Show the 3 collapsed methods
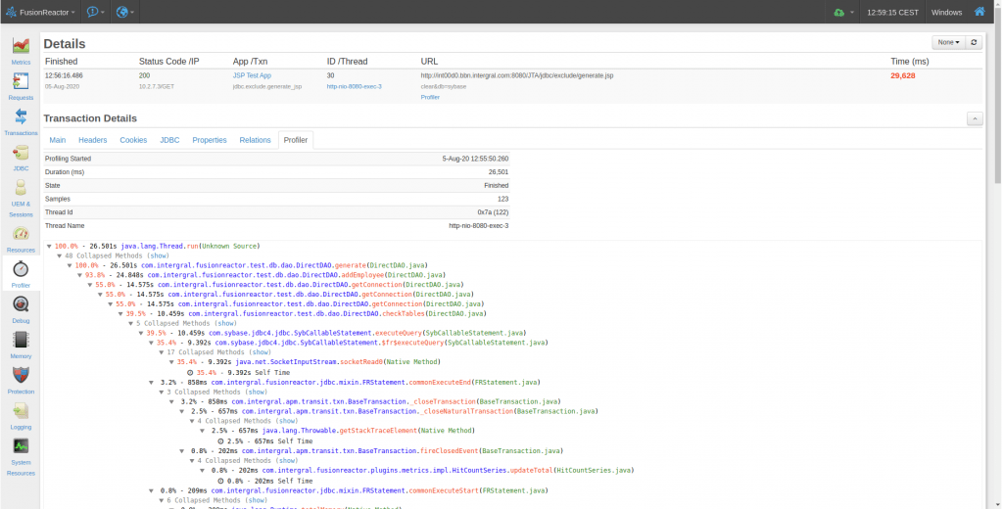 tap(256, 392)
